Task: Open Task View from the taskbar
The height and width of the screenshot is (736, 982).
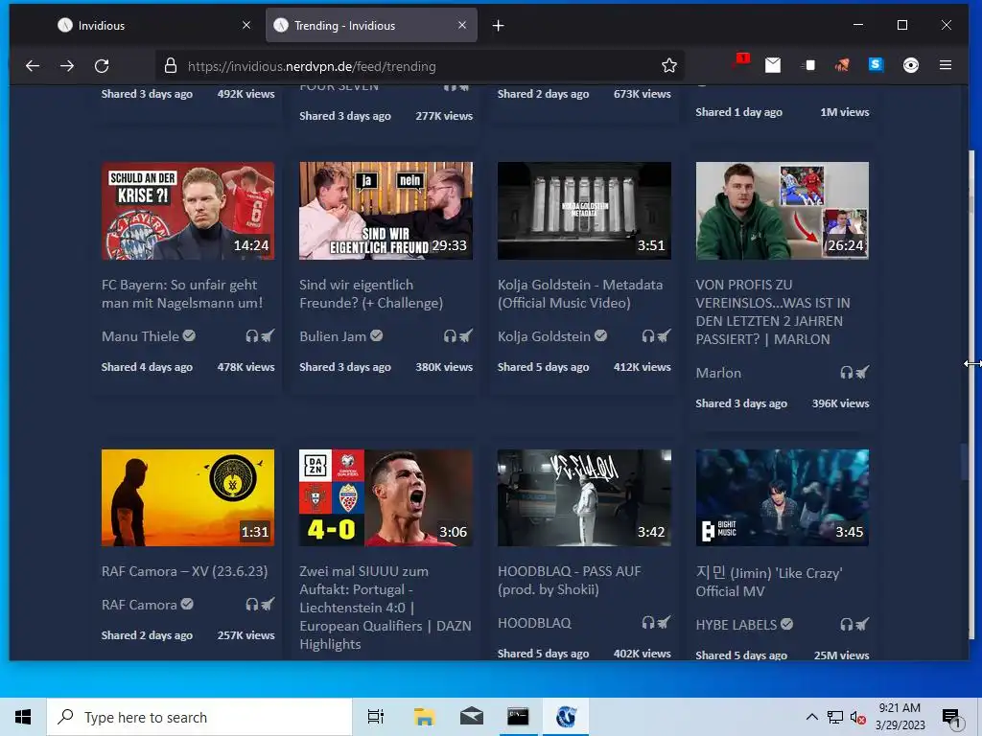Action: (x=376, y=717)
